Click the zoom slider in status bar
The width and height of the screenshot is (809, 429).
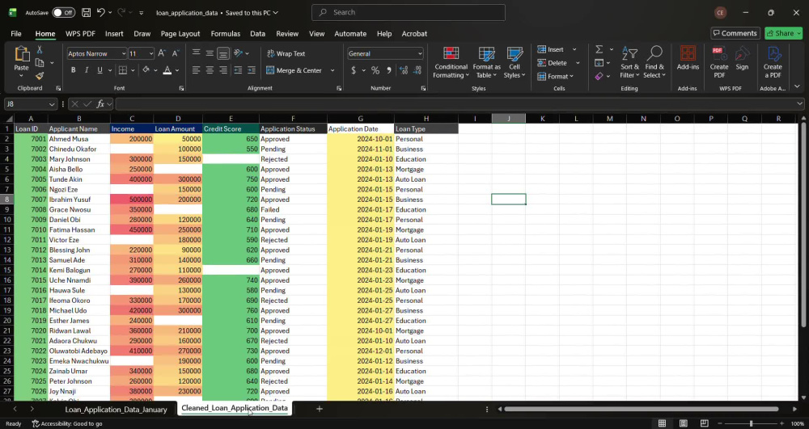pyautogui.click(x=751, y=423)
